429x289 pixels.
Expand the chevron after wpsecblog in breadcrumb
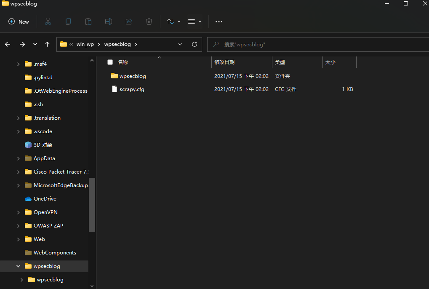(x=136, y=44)
